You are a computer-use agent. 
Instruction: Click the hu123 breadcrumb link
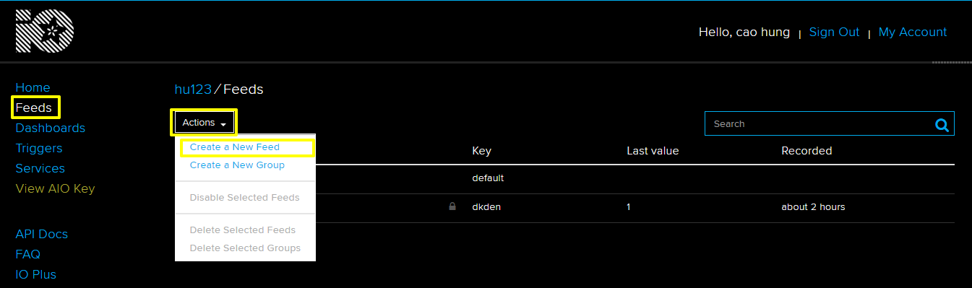tap(193, 90)
